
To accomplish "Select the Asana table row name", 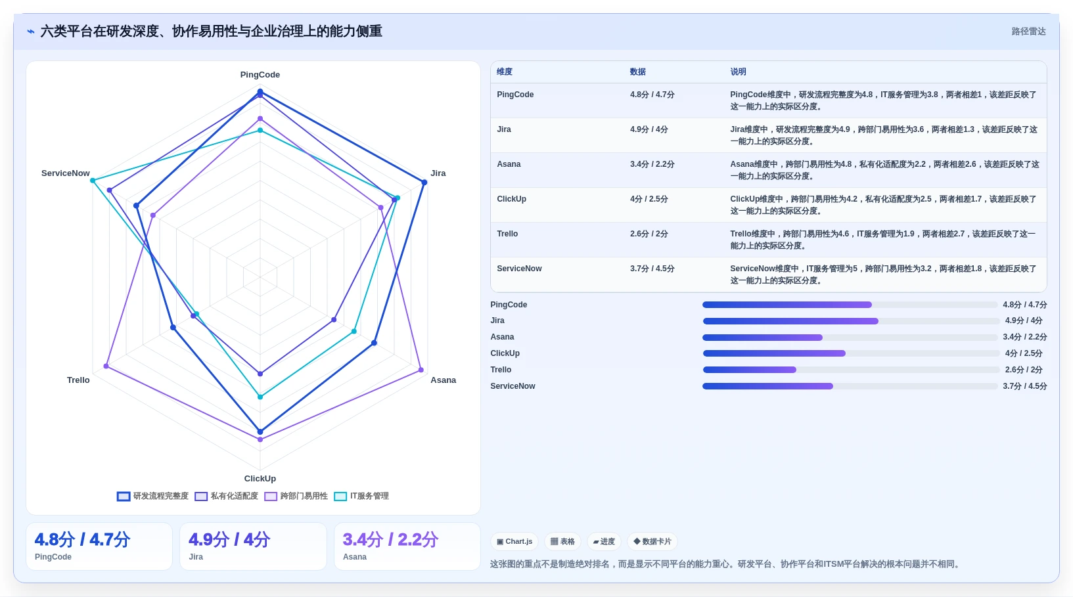I will click(x=509, y=164).
